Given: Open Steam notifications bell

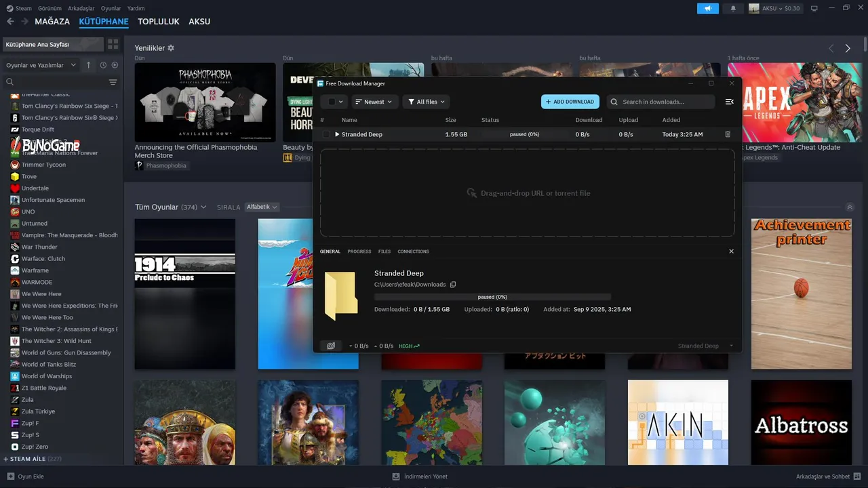Looking at the screenshot, I should (x=733, y=8).
